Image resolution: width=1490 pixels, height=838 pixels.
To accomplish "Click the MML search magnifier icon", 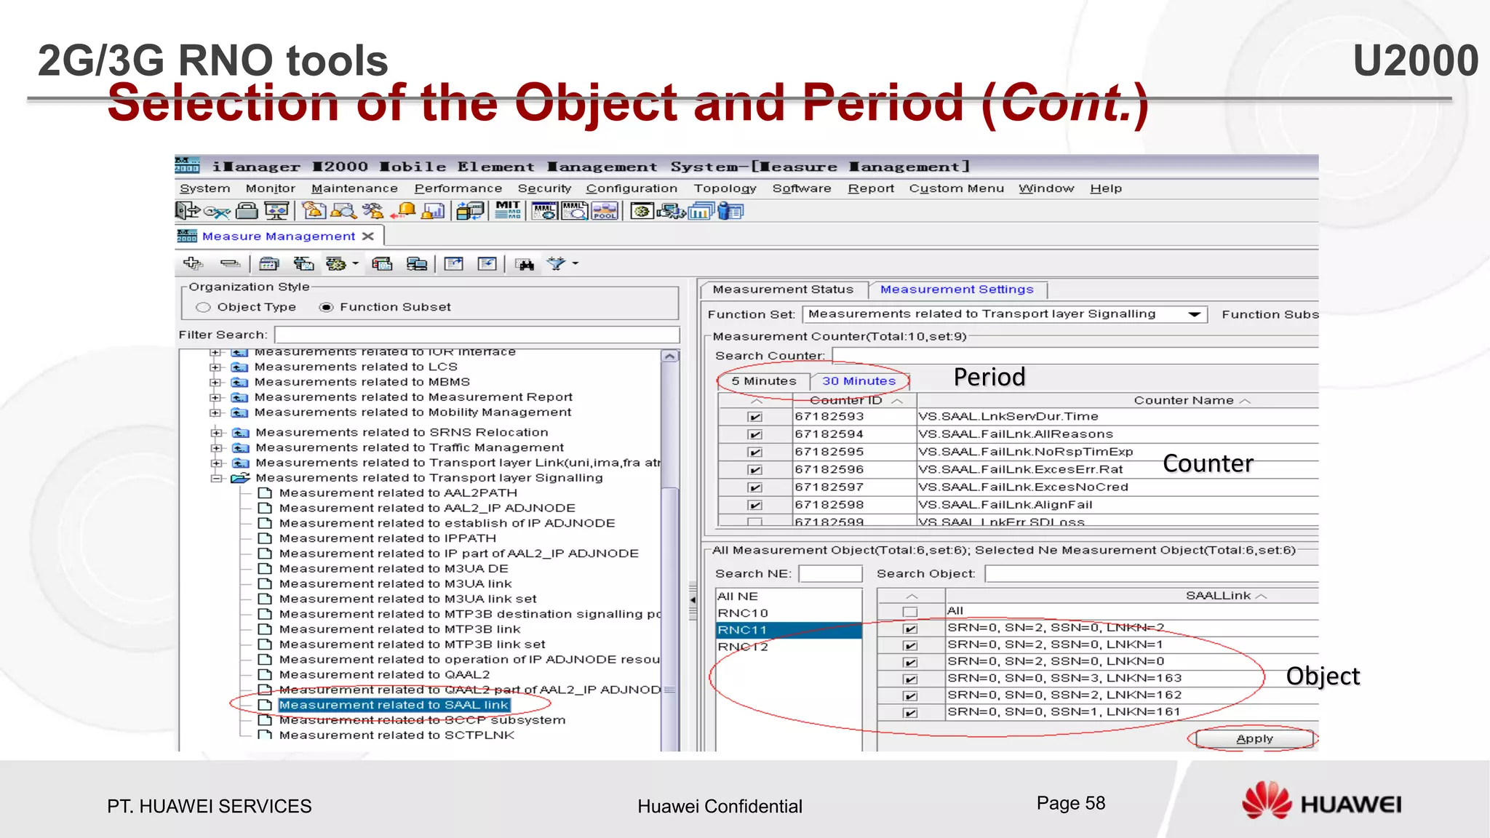I will coord(575,211).
